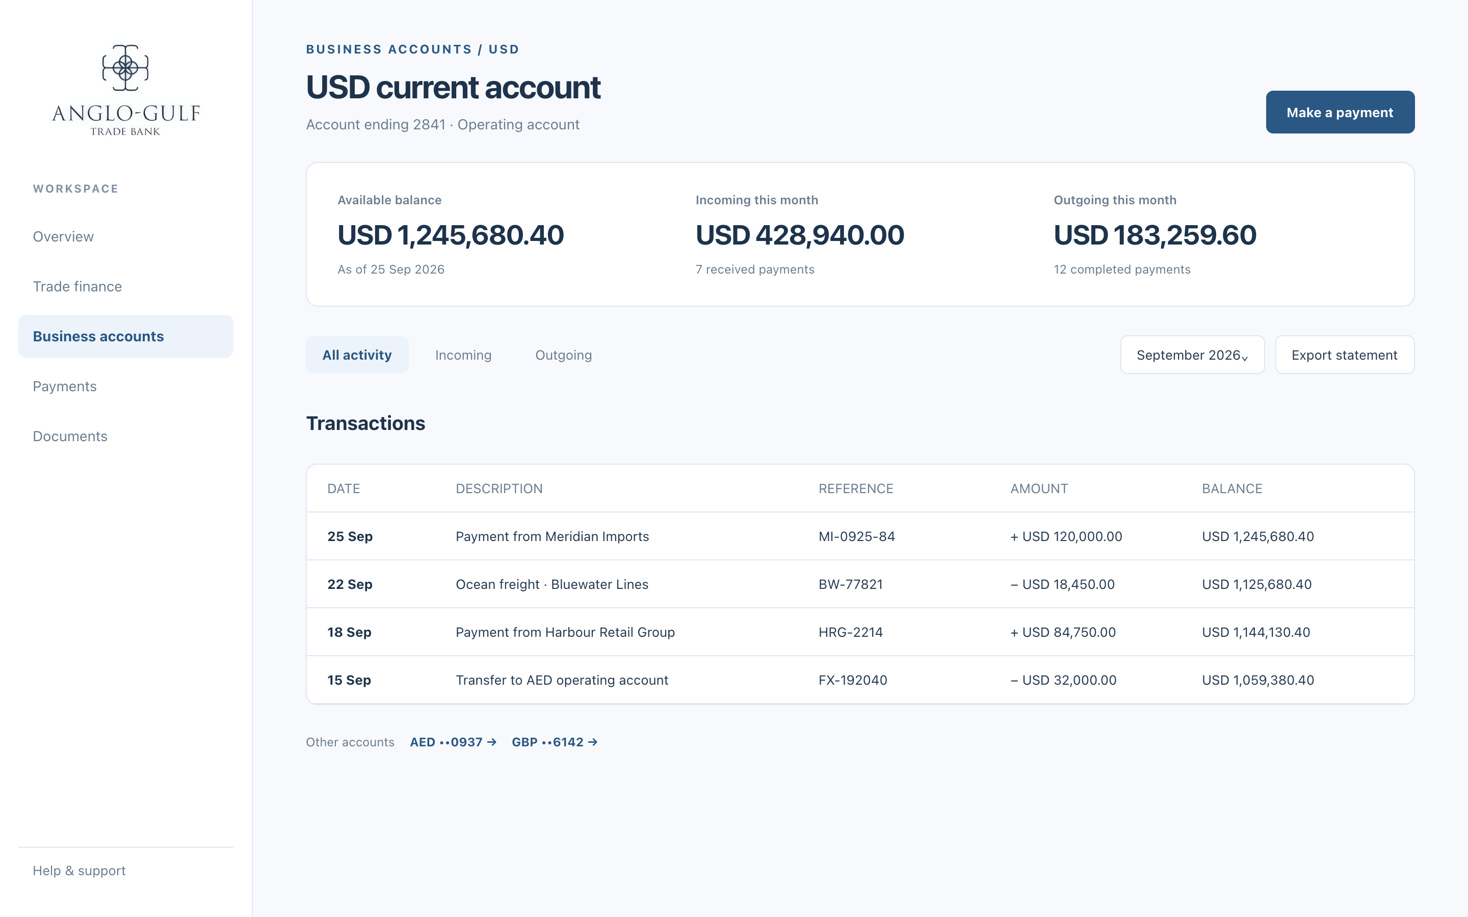
Task: Open the Overview page in sidebar
Action: (125, 236)
